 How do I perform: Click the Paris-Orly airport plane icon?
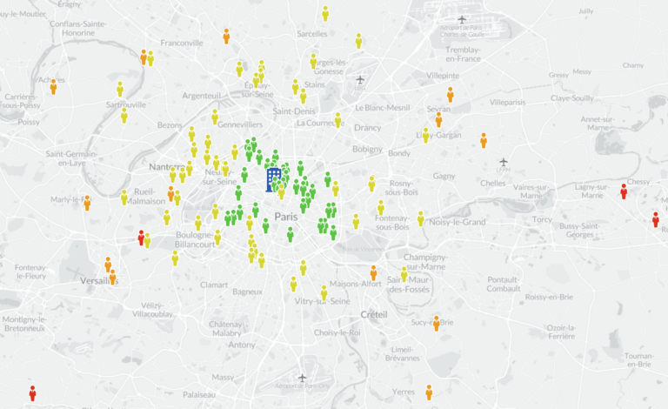(302, 378)
